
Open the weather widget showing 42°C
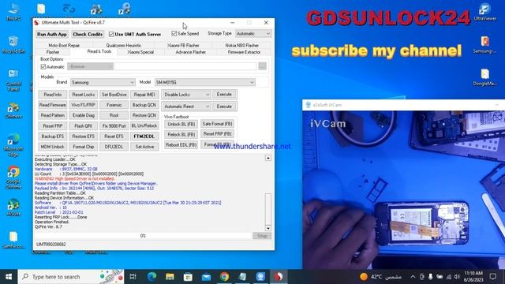(x=380, y=277)
